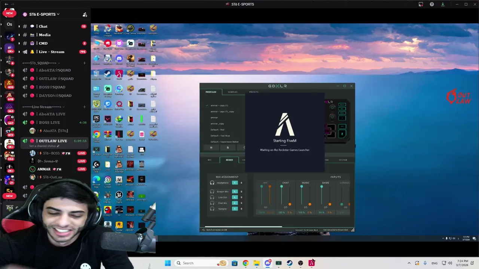The image size is (479, 269).
Task: Add a channel to Live Stream category
Action: [85, 107]
